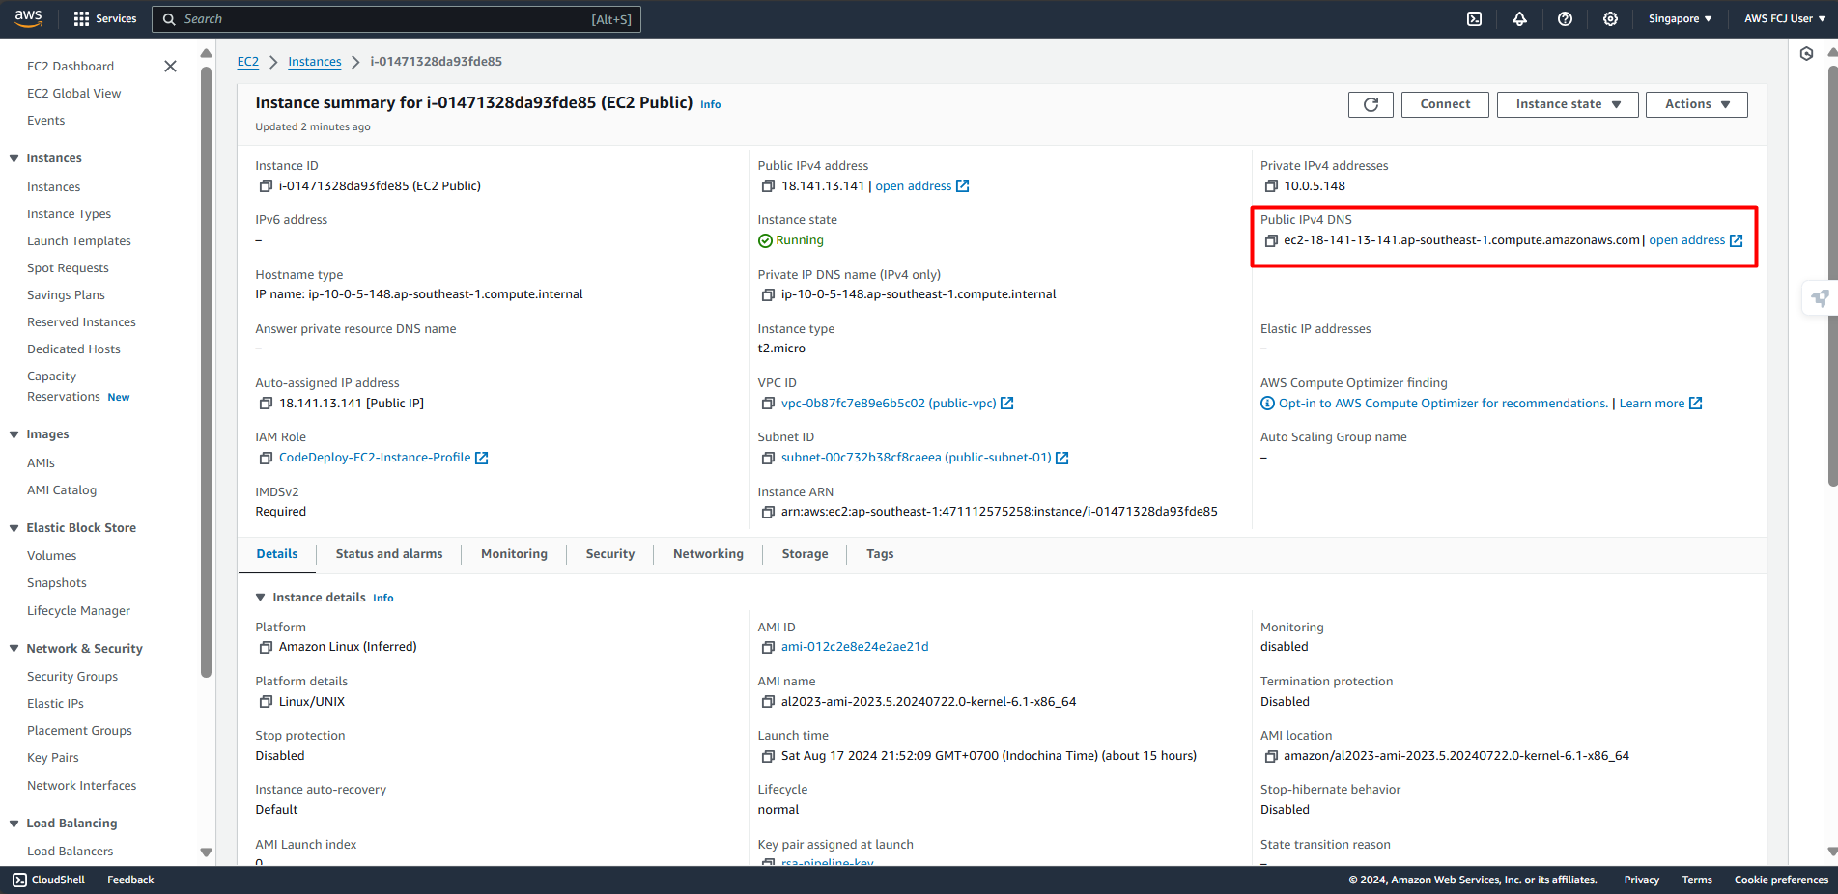The image size is (1838, 894).
Task: Open the Info link beside instance summary
Action: [x=710, y=104]
